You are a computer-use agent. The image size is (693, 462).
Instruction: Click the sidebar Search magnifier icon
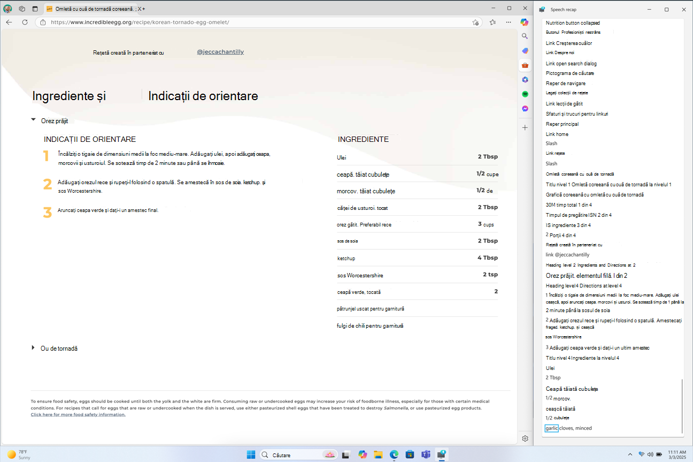[525, 36]
